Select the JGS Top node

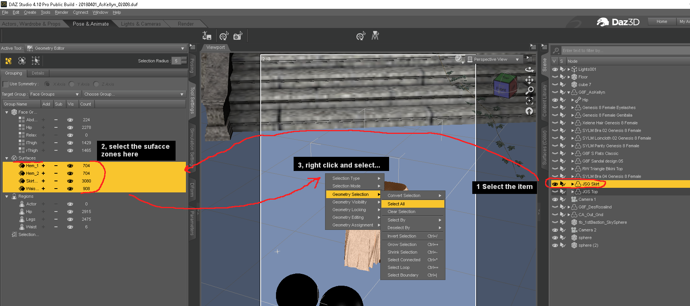click(590, 192)
